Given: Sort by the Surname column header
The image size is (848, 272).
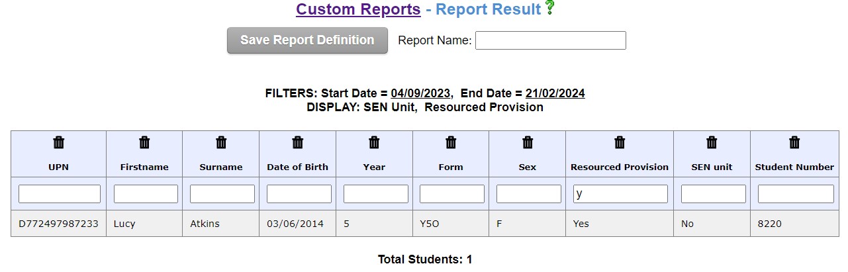Looking at the screenshot, I should (221, 167).
